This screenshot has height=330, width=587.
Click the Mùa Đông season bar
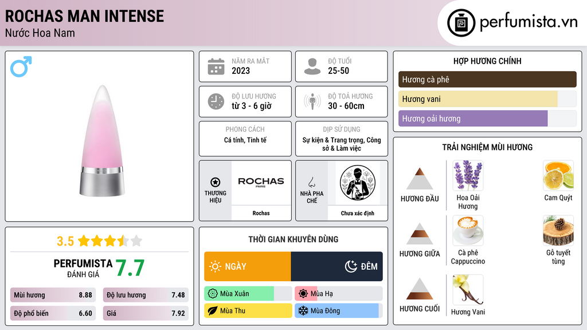click(337, 311)
